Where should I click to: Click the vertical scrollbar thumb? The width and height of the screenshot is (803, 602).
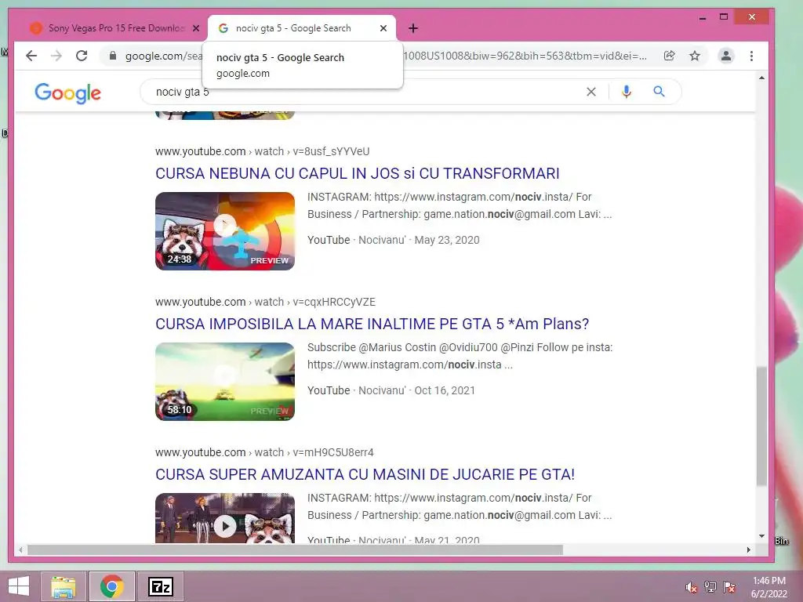(761, 426)
